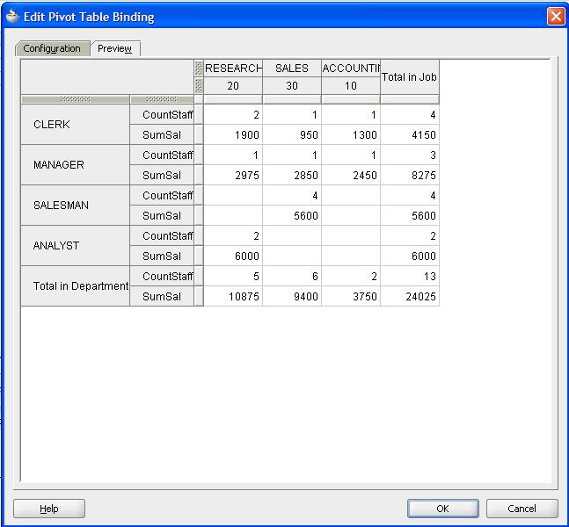Click the pivot handle beside RESEARCH header

(199, 69)
